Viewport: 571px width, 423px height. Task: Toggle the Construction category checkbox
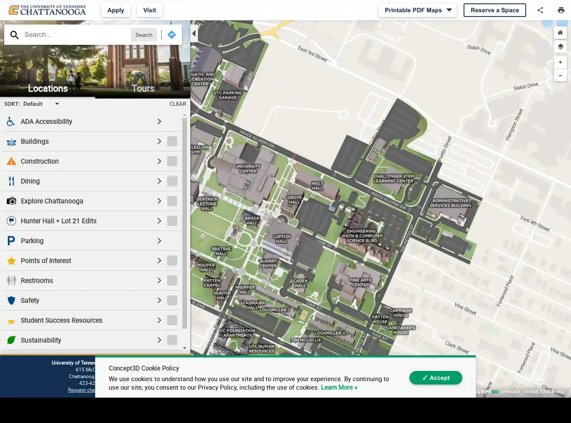click(172, 161)
